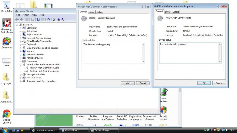Open Security Center in Control Panel
Viewport: 237px width, 133px height.
pos(163,113)
